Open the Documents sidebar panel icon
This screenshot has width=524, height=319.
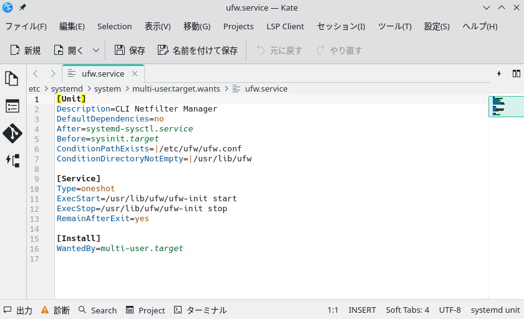point(12,79)
